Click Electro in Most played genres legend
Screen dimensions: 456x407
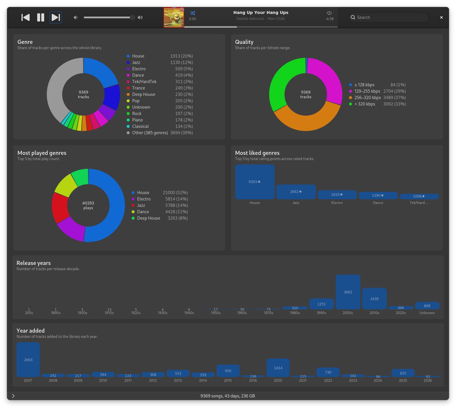click(x=160, y=199)
